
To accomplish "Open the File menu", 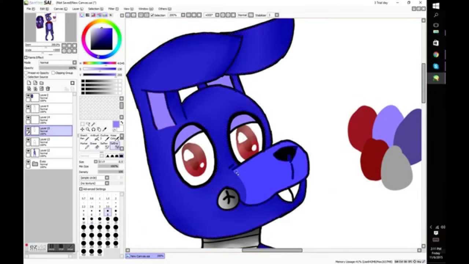I will click(31, 8).
